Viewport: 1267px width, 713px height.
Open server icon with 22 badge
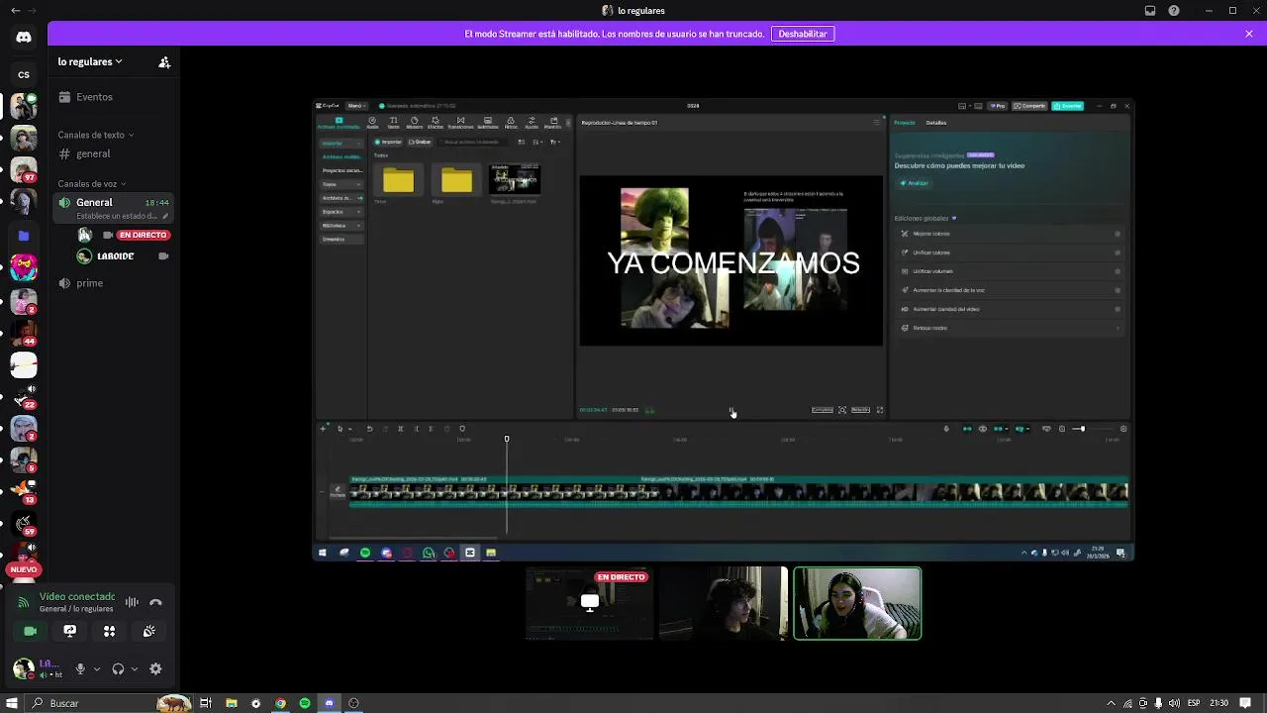tap(24, 396)
